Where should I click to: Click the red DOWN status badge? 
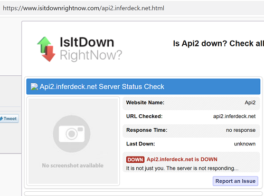[x=135, y=160]
